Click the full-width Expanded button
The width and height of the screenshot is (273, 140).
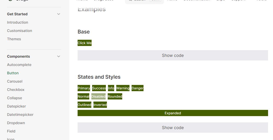[173, 113]
